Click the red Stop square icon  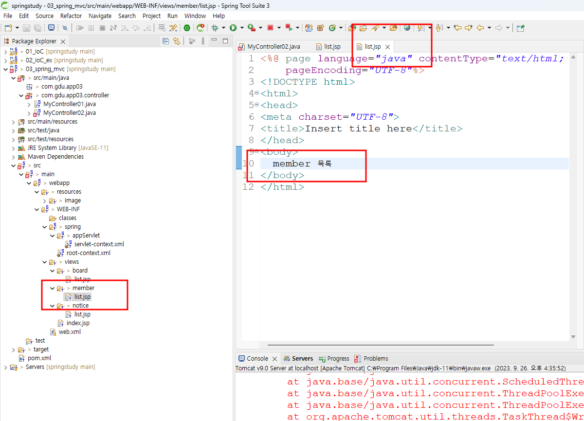click(x=270, y=28)
